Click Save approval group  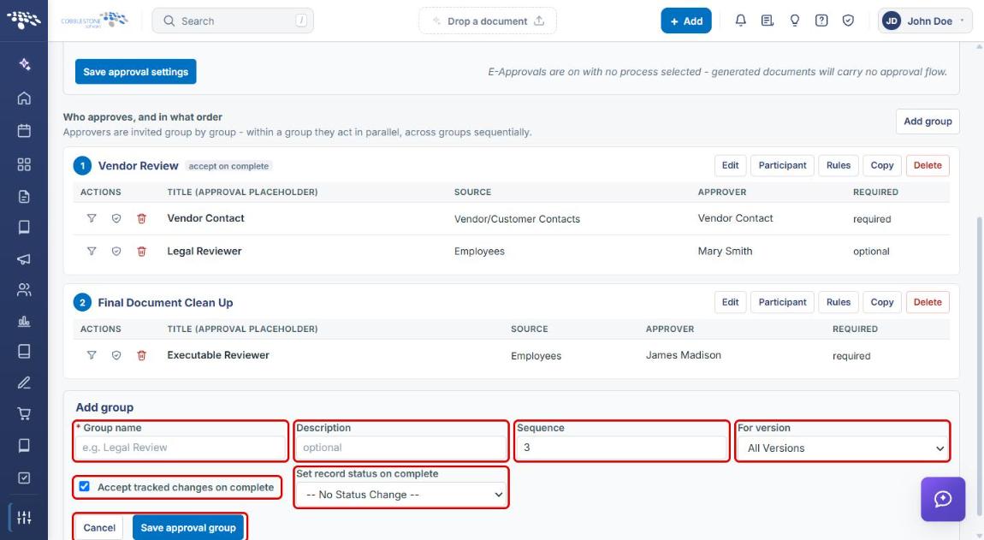187,528
